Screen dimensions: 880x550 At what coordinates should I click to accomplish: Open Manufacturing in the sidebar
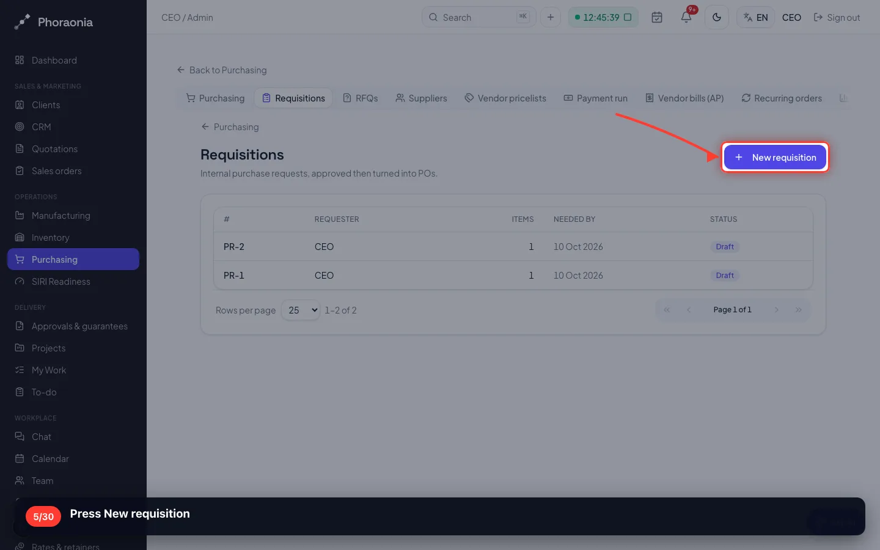tap(73, 216)
